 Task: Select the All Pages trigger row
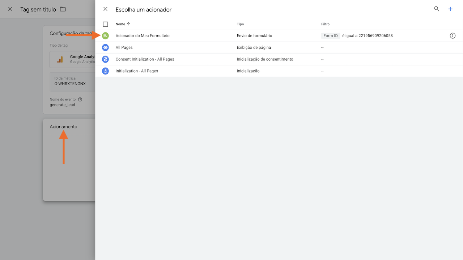124,47
